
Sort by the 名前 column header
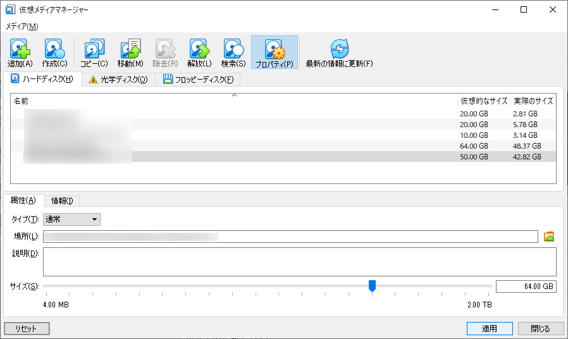(x=234, y=101)
